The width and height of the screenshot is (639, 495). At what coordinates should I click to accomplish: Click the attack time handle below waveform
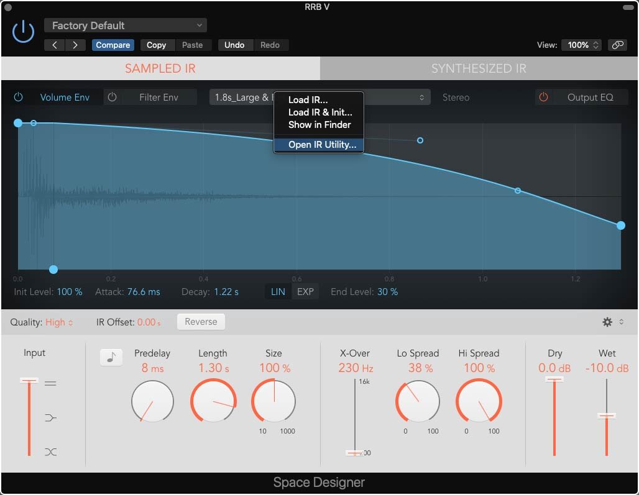[x=53, y=270]
